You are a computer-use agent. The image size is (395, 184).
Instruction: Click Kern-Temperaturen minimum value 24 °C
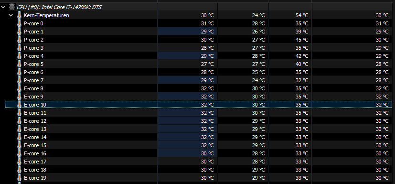pos(258,15)
